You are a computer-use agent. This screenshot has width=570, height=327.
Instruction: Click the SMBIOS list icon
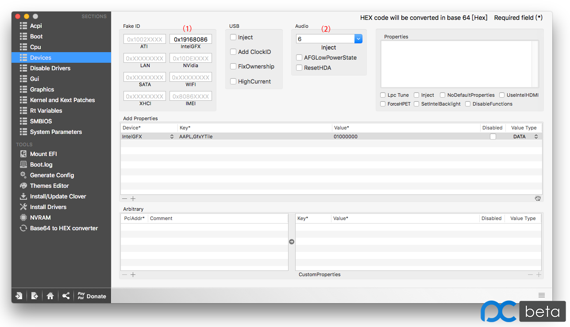point(23,121)
